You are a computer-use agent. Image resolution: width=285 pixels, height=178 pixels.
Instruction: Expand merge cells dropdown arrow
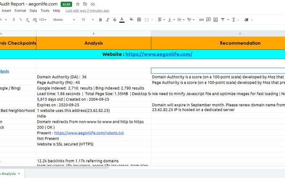pos(152,20)
